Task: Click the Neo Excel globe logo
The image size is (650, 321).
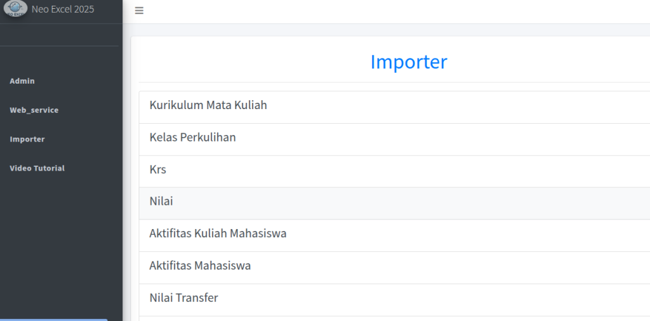Action: pos(15,9)
